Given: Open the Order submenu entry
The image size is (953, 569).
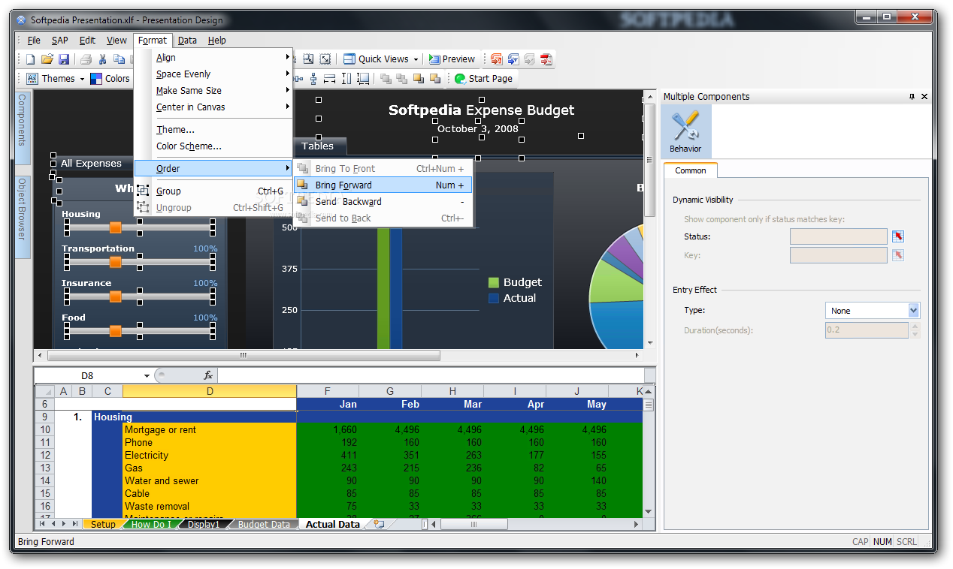Looking at the screenshot, I should click(x=213, y=169).
